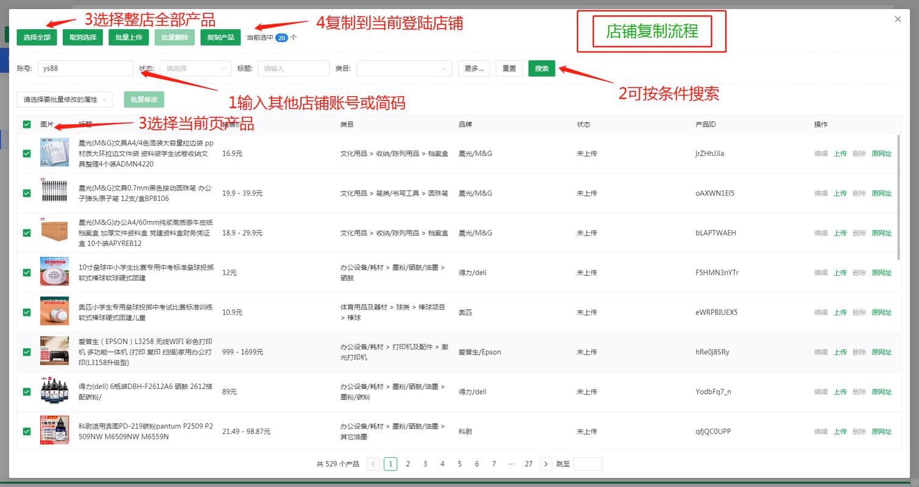Uncheck the first 晨光文具 product row
The image size is (919, 487).
(26, 153)
